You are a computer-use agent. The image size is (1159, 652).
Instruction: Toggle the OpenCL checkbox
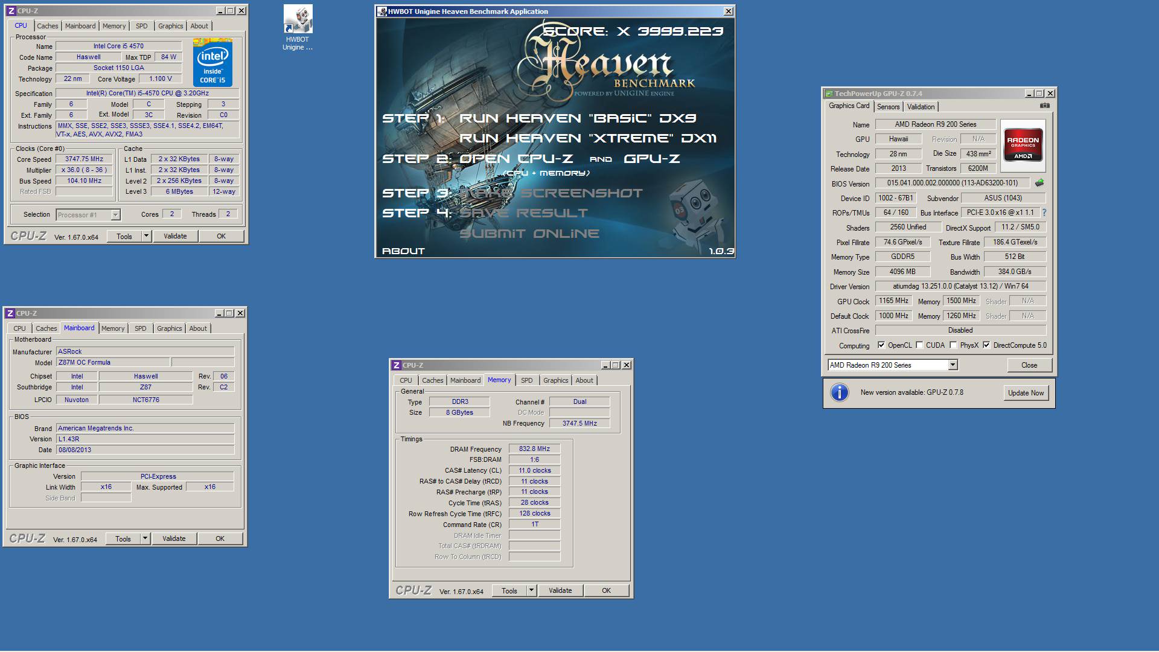[x=881, y=345]
